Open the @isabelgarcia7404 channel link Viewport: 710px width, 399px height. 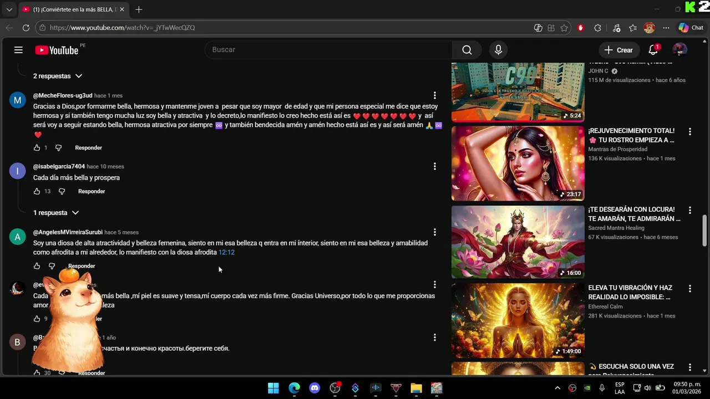tap(59, 166)
